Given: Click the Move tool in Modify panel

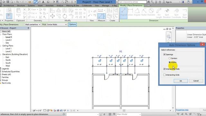Looking at the screenshot, I should click(52, 16).
